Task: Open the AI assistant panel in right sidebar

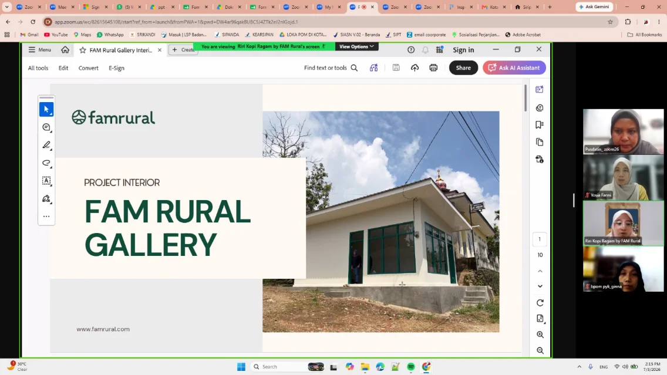Action: [x=540, y=89]
